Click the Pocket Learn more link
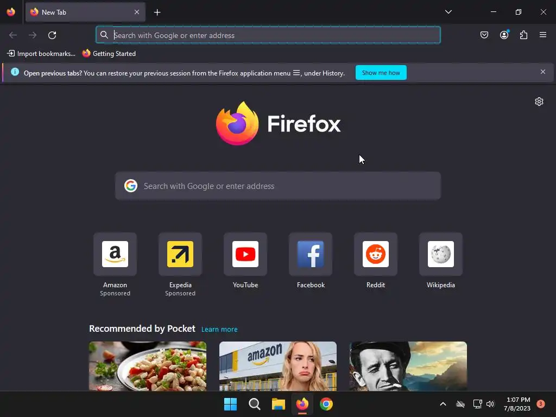This screenshot has height=417, width=556. [x=219, y=330]
